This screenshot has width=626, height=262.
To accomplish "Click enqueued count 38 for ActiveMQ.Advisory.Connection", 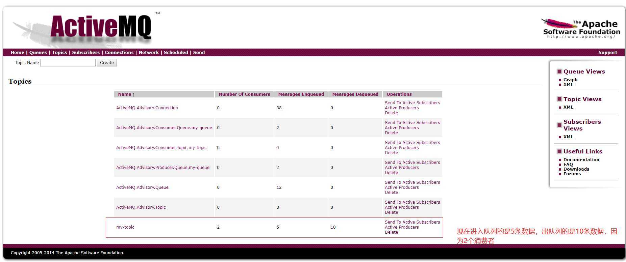I will [279, 108].
